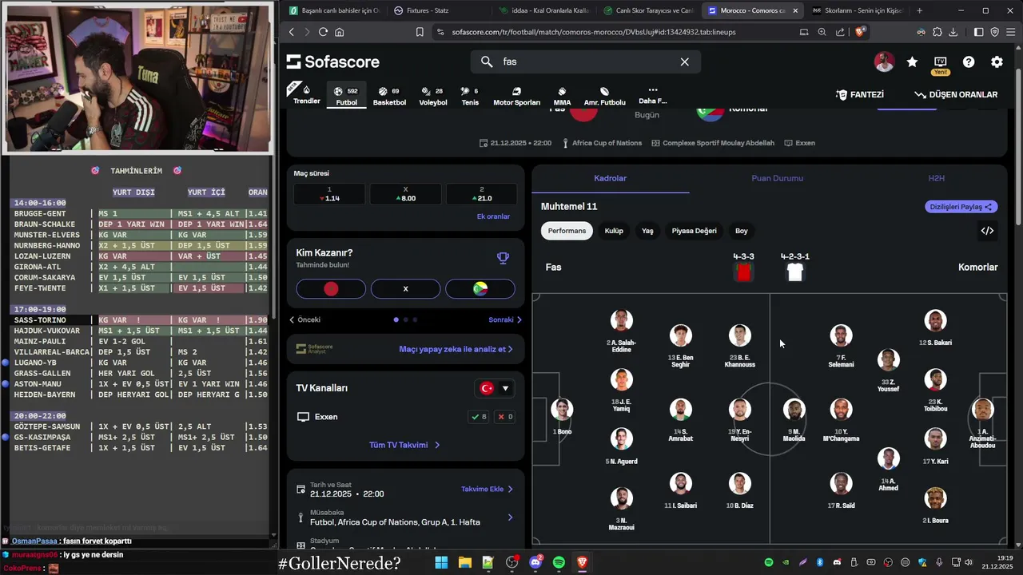Click Ek oranlar link

point(493,216)
